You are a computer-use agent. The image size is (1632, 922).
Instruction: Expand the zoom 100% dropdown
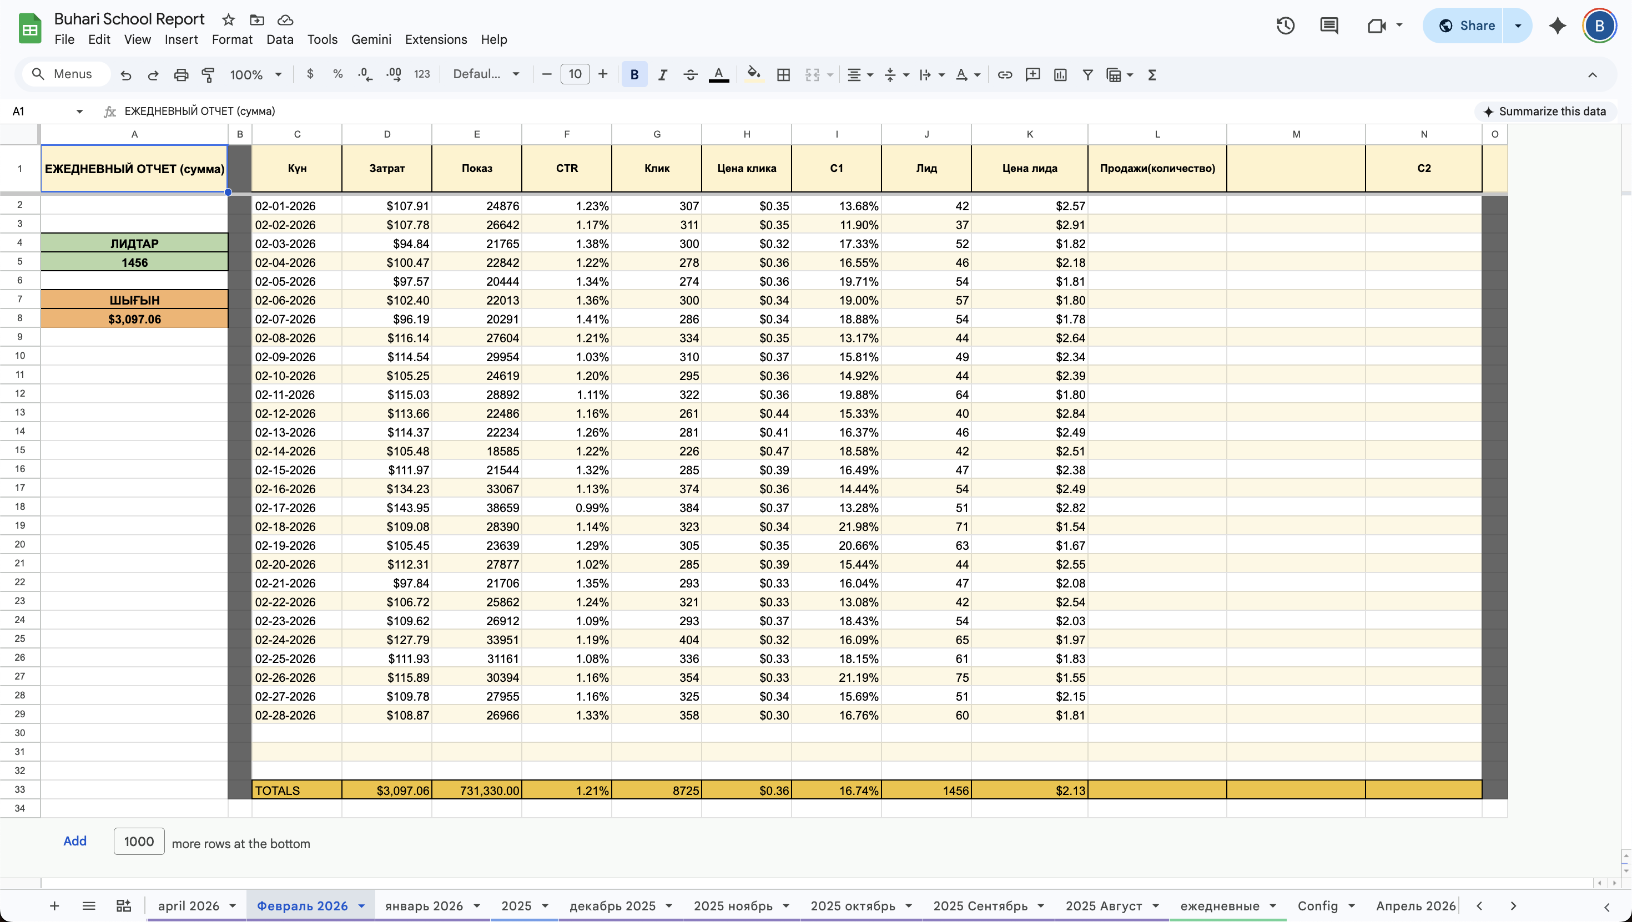point(255,75)
